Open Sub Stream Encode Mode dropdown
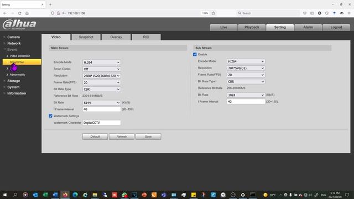The width and height of the screenshot is (354, 199). click(246, 61)
